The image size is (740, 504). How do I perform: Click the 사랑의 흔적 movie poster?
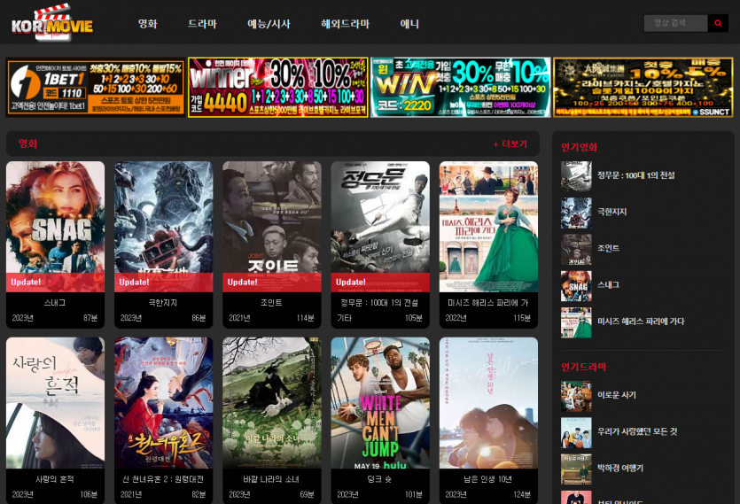(55, 403)
